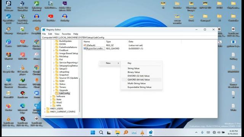Click the microphone icon in system tray
244x137 pixels.
[202, 132]
